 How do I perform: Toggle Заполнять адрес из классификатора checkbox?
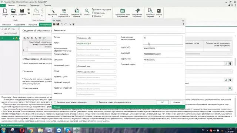(x=55, y=102)
